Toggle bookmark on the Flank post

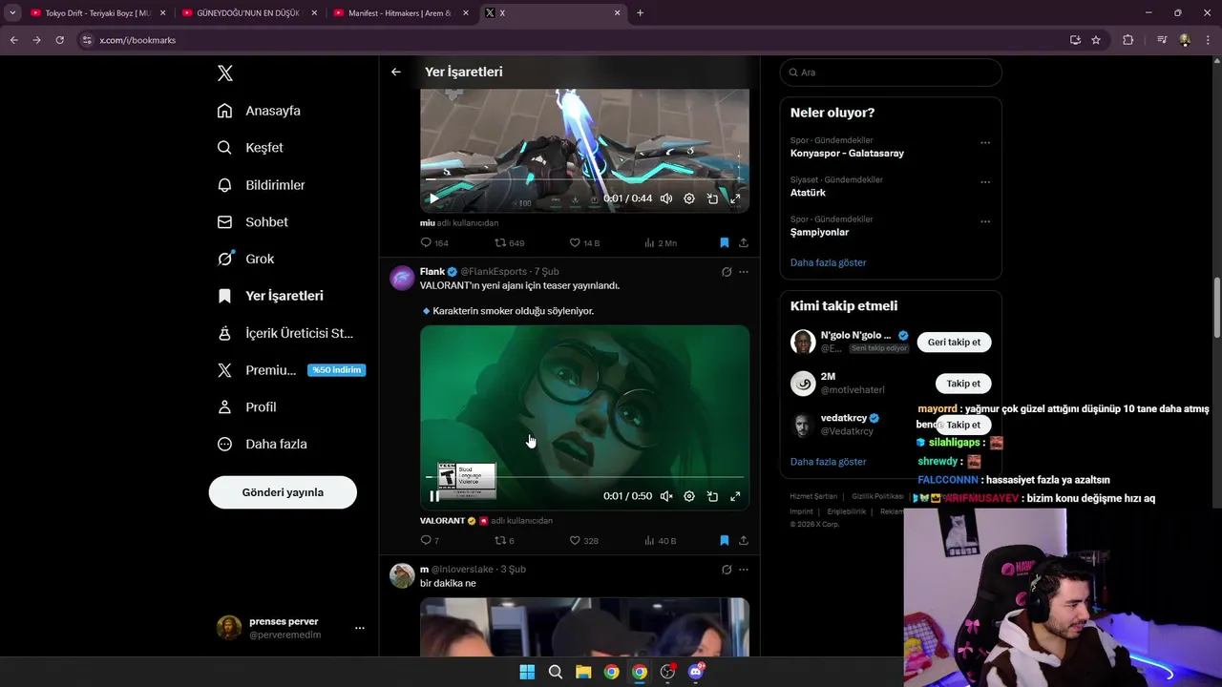tap(725, 541)
